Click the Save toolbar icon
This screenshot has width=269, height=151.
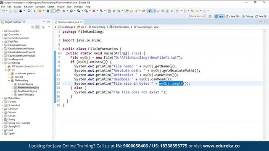tap(11, 11)
